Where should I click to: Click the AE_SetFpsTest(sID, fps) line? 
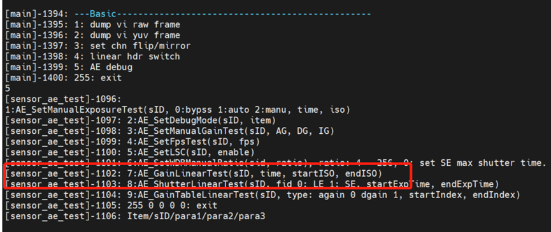132,142
